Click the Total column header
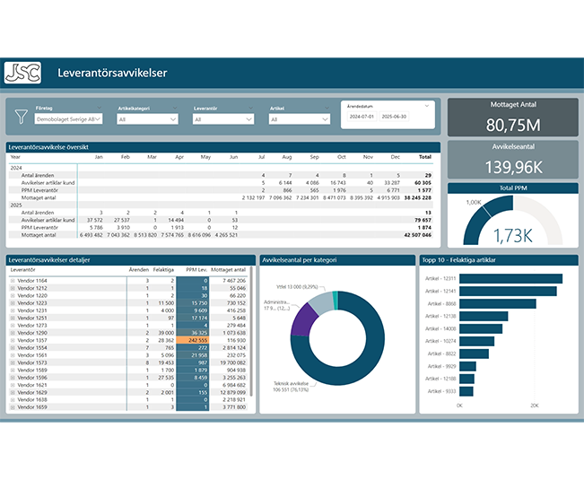Screen dimensions: 584x480 pyautogui.click(x=425, y=157)
